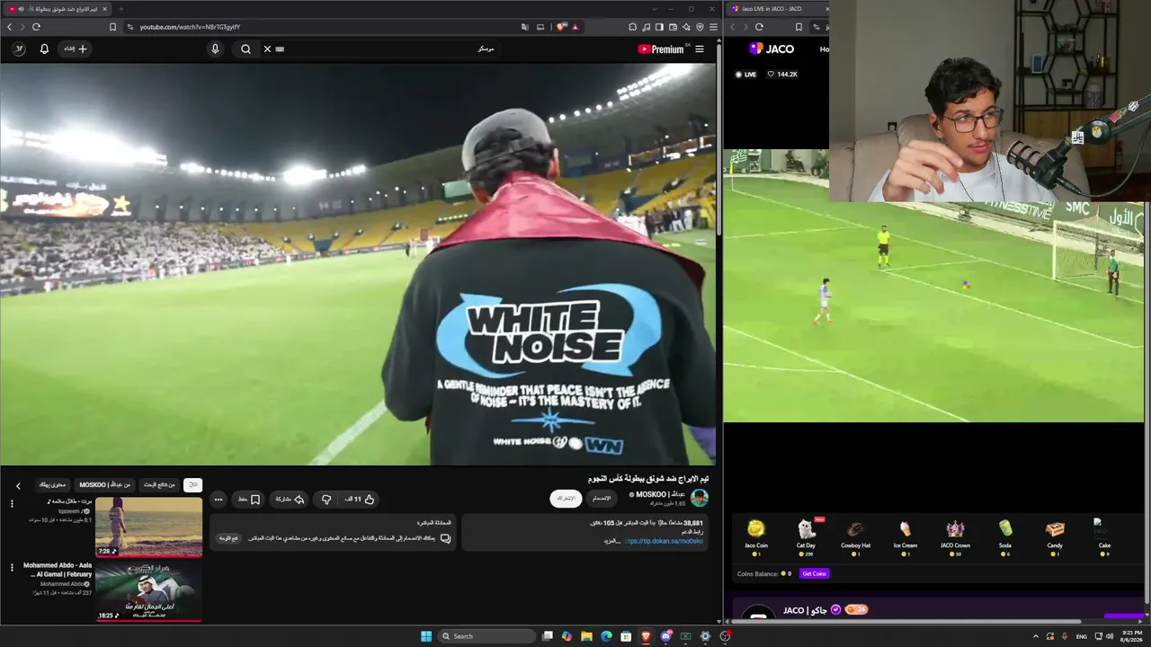This screenshot has height=647, width=1151.
Task: Open options menu for the tqaseem video
Action: [x=12, y=503]
